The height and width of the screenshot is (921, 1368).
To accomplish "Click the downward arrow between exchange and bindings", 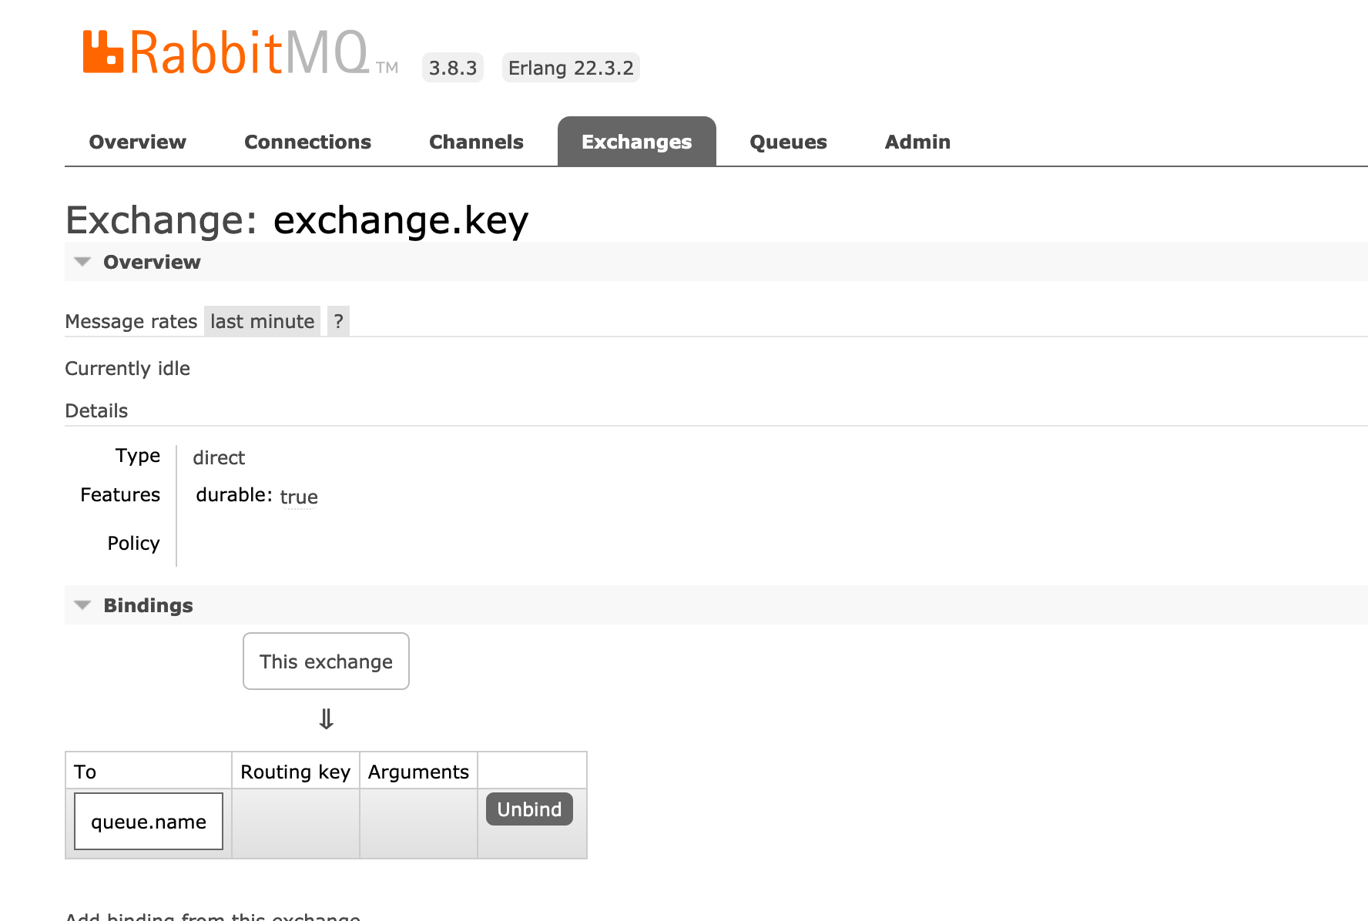I will click(327, 718).
